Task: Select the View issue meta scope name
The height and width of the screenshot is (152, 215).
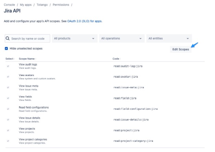Action: tap(29, 86)
